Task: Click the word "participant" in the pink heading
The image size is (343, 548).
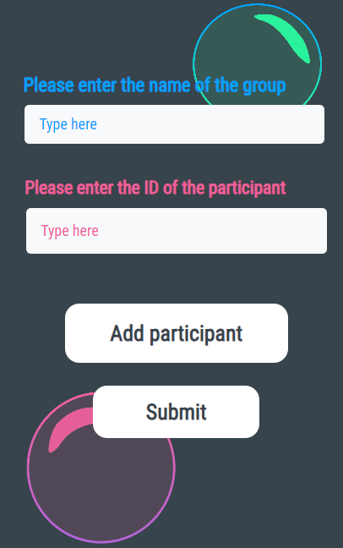Action: tap(248, 189)
